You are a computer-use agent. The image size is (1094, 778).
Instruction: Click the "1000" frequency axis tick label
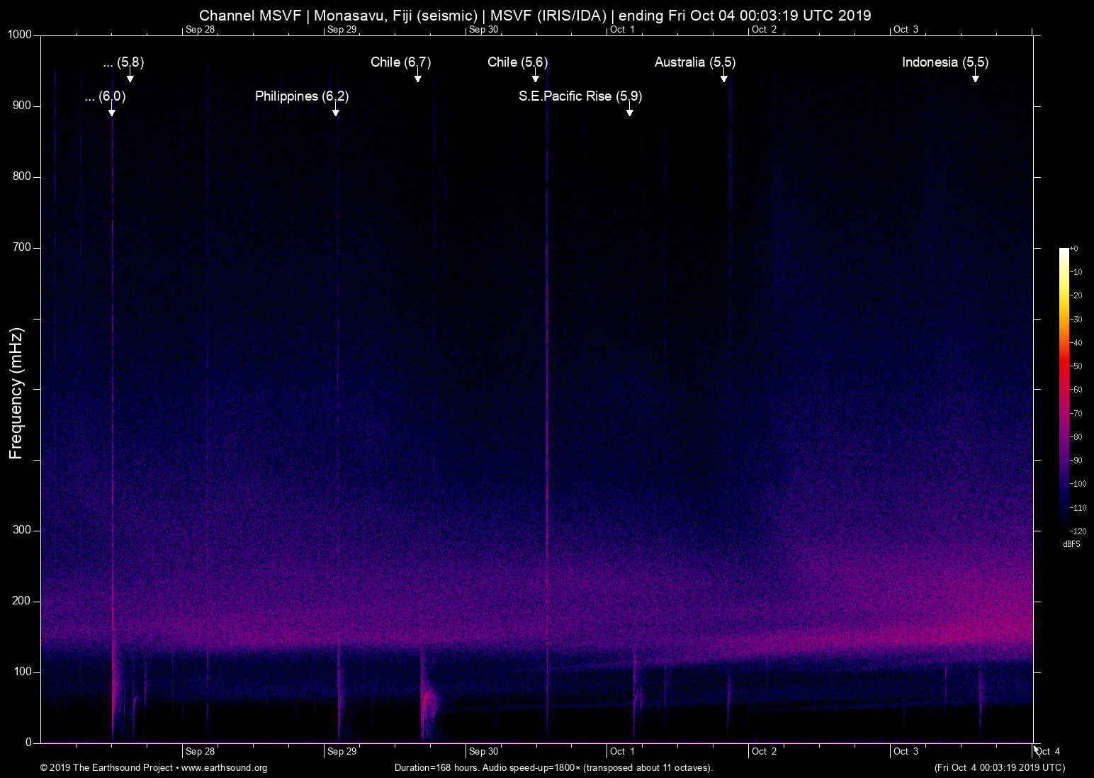coord(20,35)
